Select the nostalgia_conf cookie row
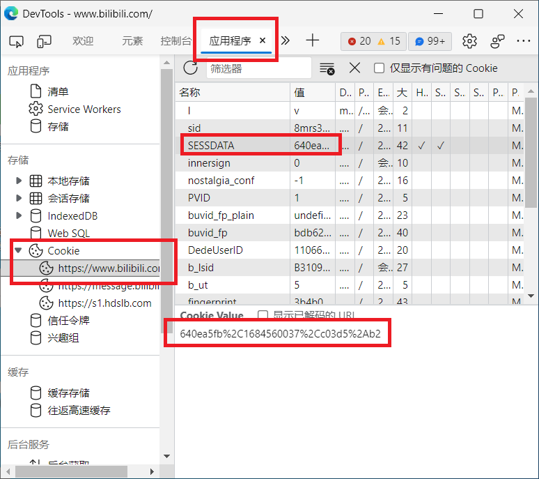Image resolution: width=539 pixels, height=479 pixels. pyautogui.click(x=350, y=181)
